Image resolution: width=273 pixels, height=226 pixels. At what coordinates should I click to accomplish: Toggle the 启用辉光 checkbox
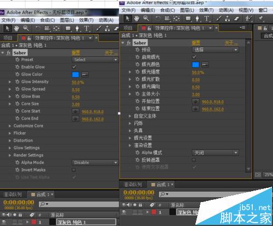click(x=194, y=57)
